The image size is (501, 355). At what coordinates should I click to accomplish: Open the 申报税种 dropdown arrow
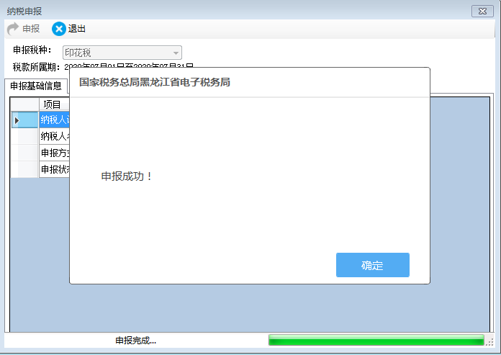pyautogui.click(x=175, y=53)
